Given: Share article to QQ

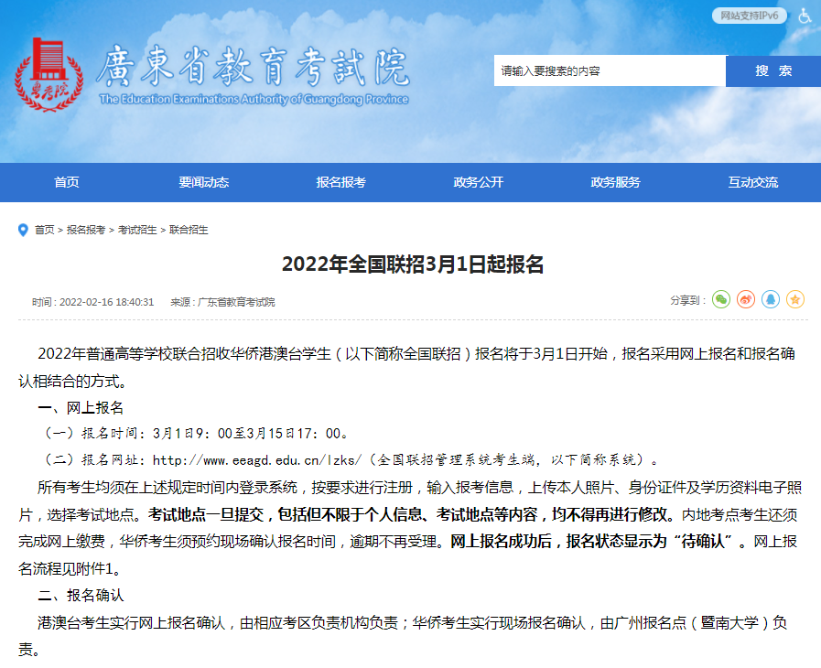Looking at the screenshot, I should [x=771, y=299].
